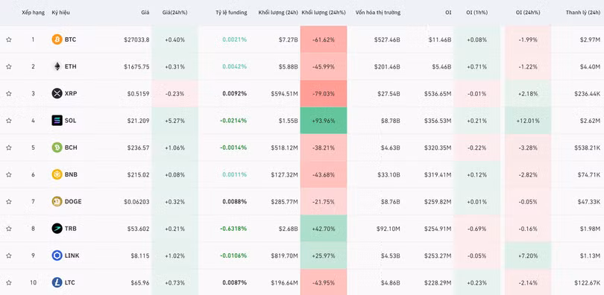The image size is (604, 295).
Task: Click LINK OI 24h change +7.20%
Action: 528,256
